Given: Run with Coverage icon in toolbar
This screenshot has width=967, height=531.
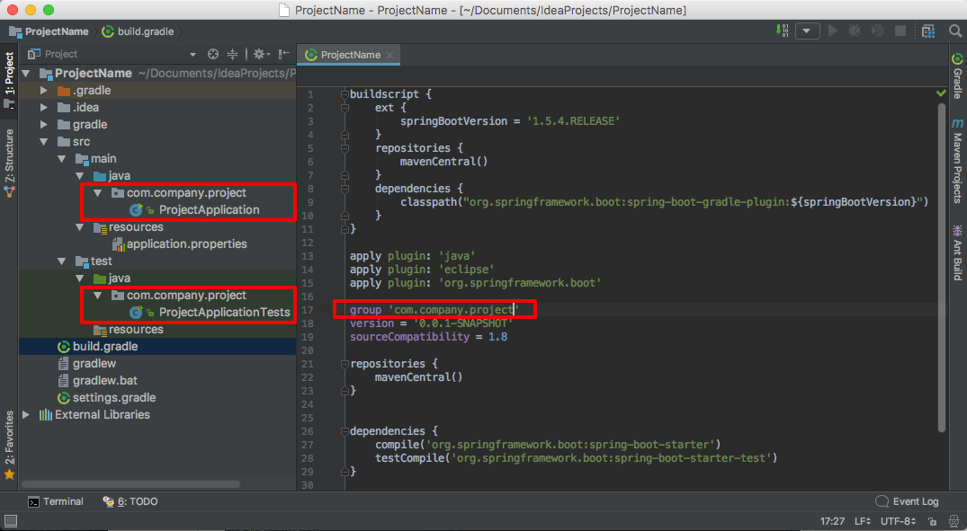Looking at the screenshot, I should tap(877, 30).
